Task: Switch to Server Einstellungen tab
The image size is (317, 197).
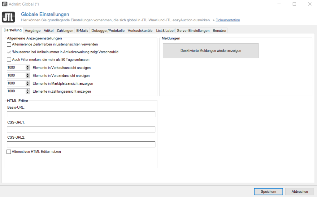Action: (193, 31)
